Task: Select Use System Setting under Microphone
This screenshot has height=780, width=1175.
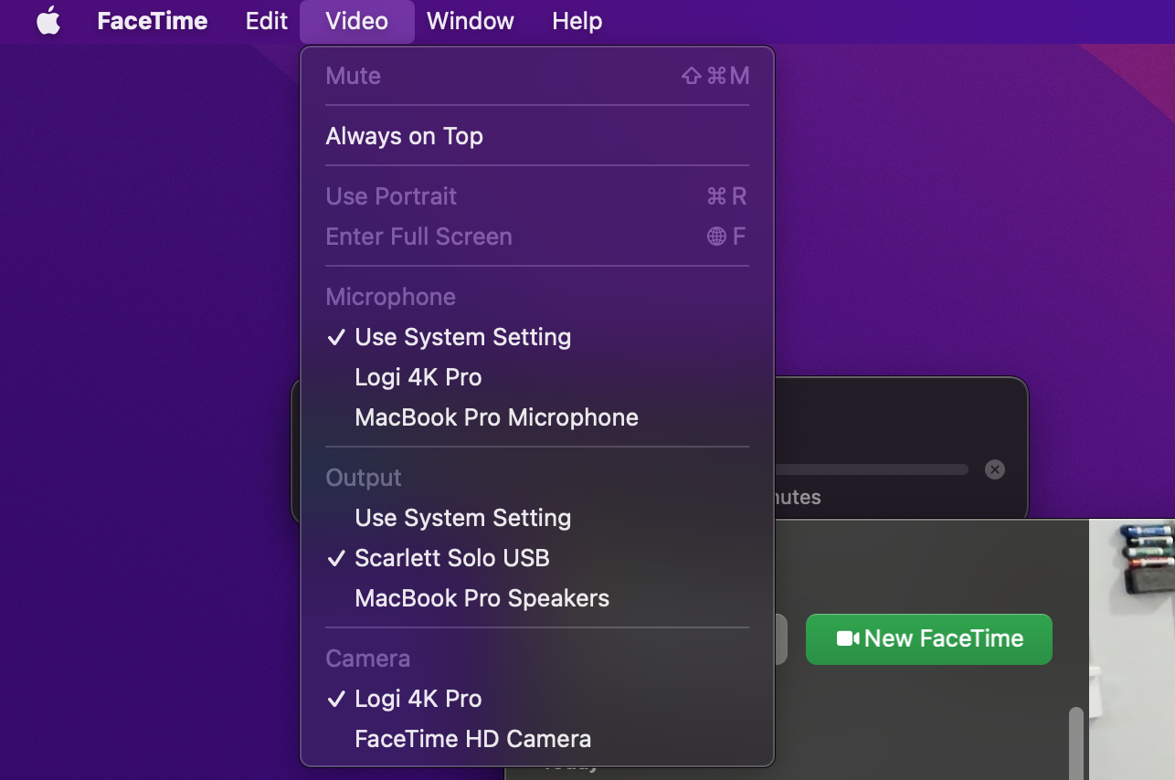Action: [537, 337]
